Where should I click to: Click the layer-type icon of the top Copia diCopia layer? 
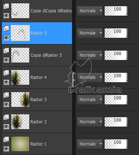6,6
